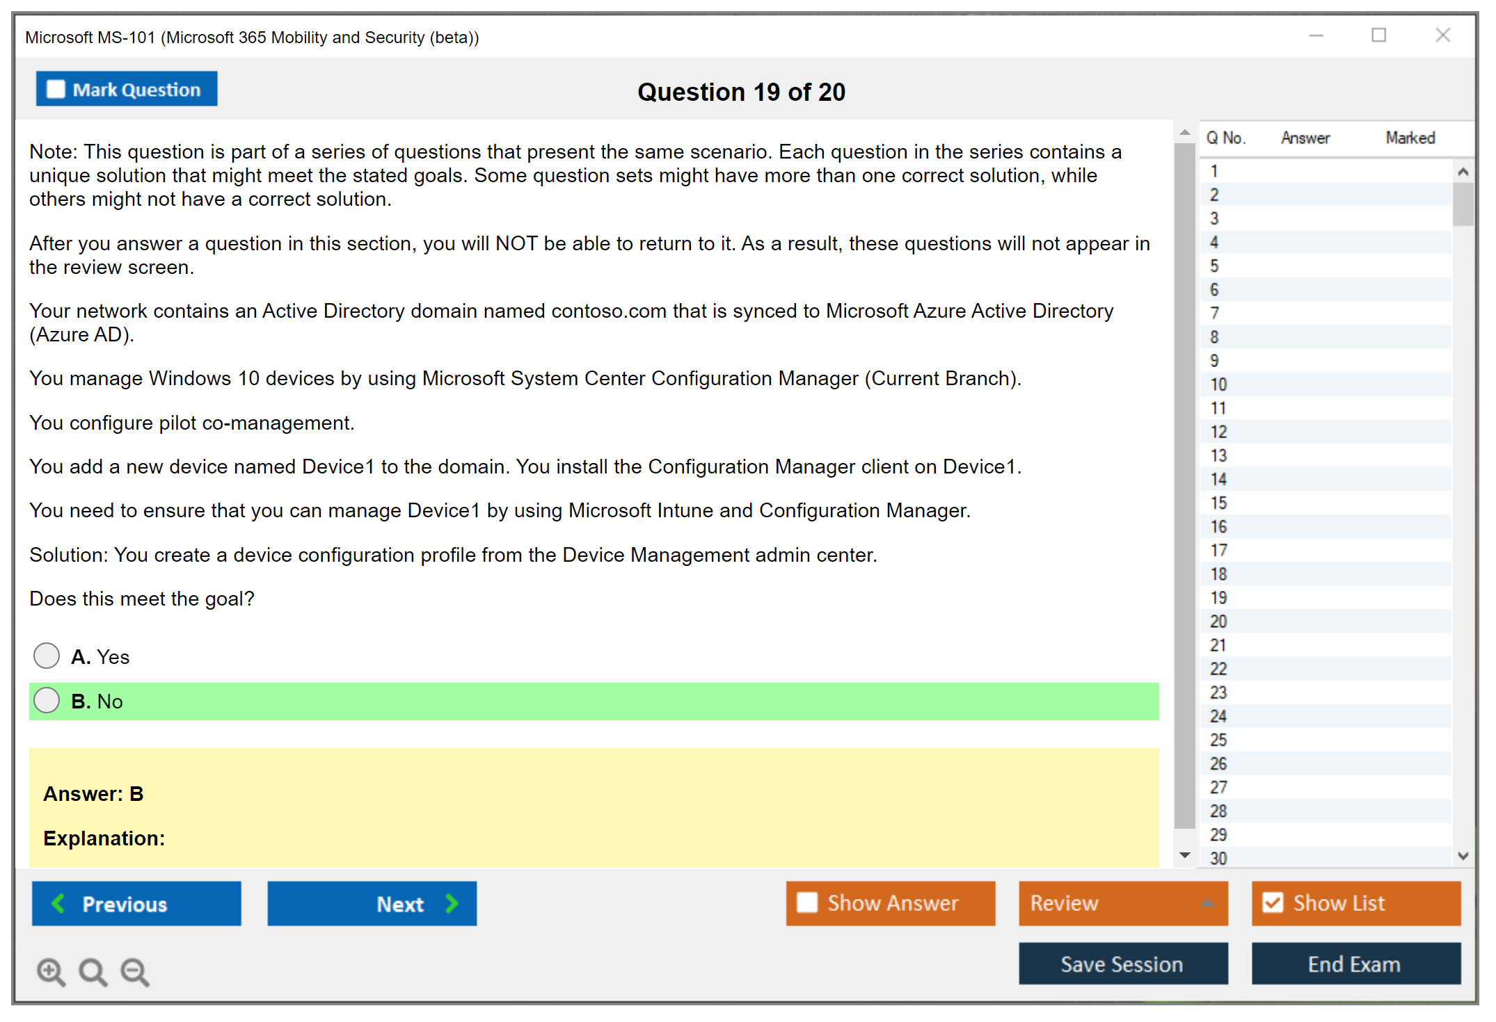Click the green right arrow on Next
This screenshot has width=1496, height=1022.
452,903
